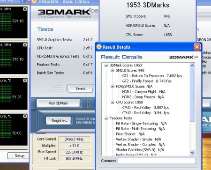Click the Bus Speed 227.0 MHz value
The height and width of the screenshot is (170, 211).
(74, 152)
